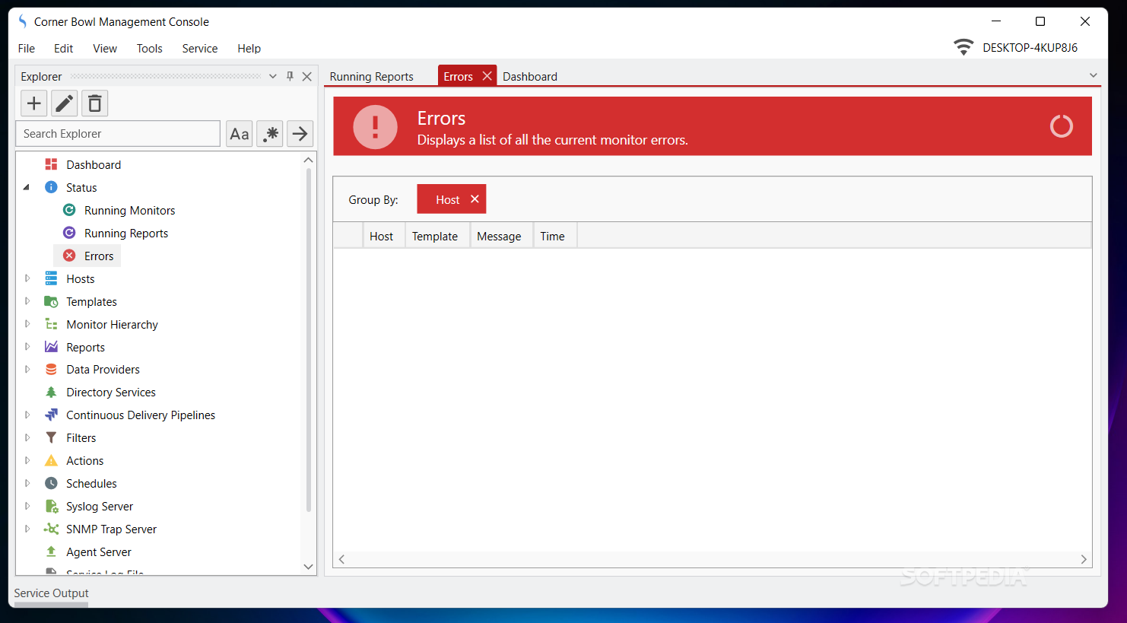This screenshot has width=1127, height=623.
Task: Expand the Data Providers node
Action: [x=27, y=369]
